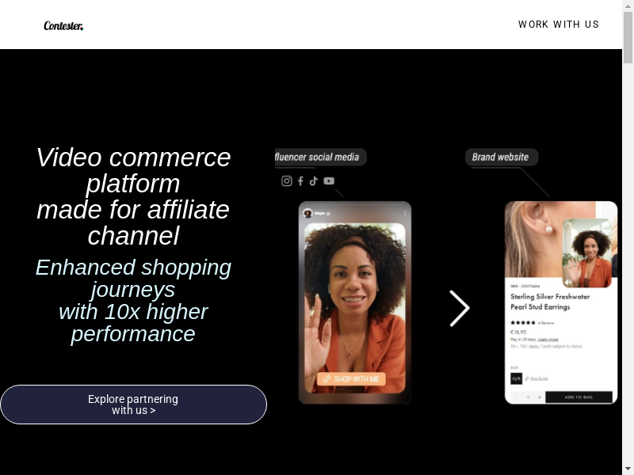Click the influencer video thumbnail overlay

pyautogui.click(x=587, y=253)
